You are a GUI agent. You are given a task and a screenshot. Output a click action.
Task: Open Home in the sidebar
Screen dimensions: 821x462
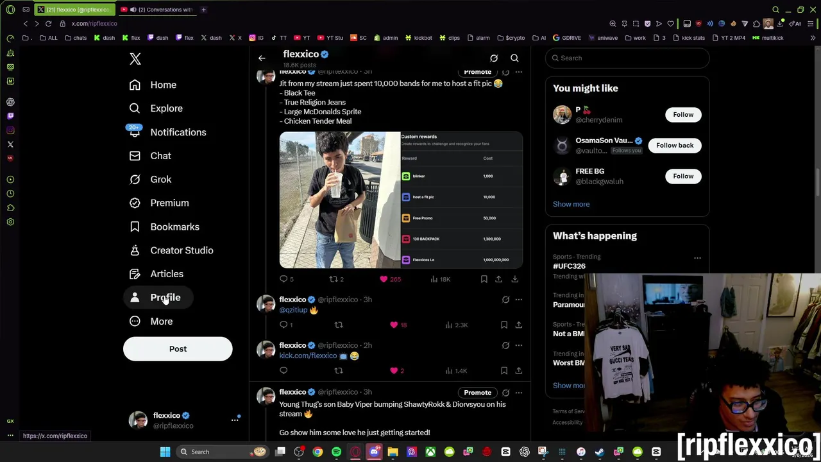click(153, 85)
